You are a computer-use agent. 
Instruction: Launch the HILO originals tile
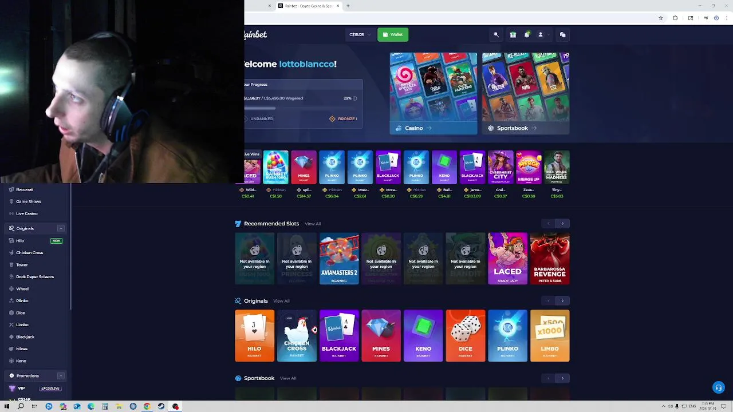pos(254,336)
